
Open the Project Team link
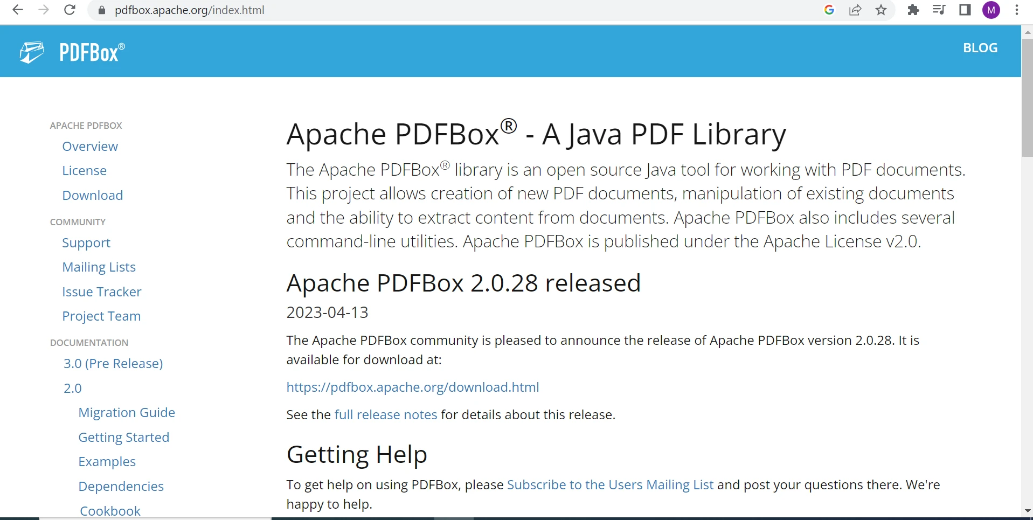pyautogui.click(x=101, y=316)
